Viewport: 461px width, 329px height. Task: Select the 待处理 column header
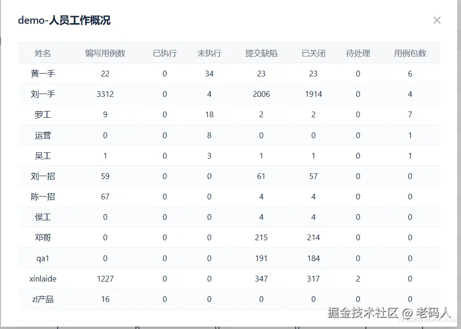click(x=358, y=53)
